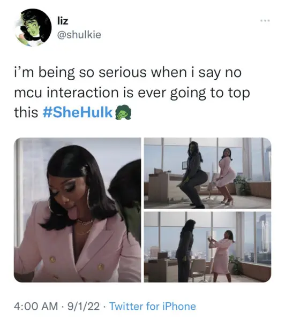This screenshot has width=285, height=321.
Task: Click the potted plant in top-right photo
Action: point(242,185)
